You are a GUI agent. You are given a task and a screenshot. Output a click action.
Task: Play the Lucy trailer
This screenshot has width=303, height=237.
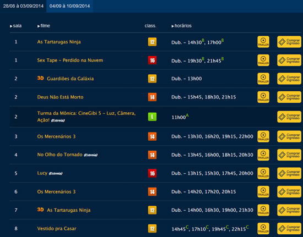[x=263, y=173]
